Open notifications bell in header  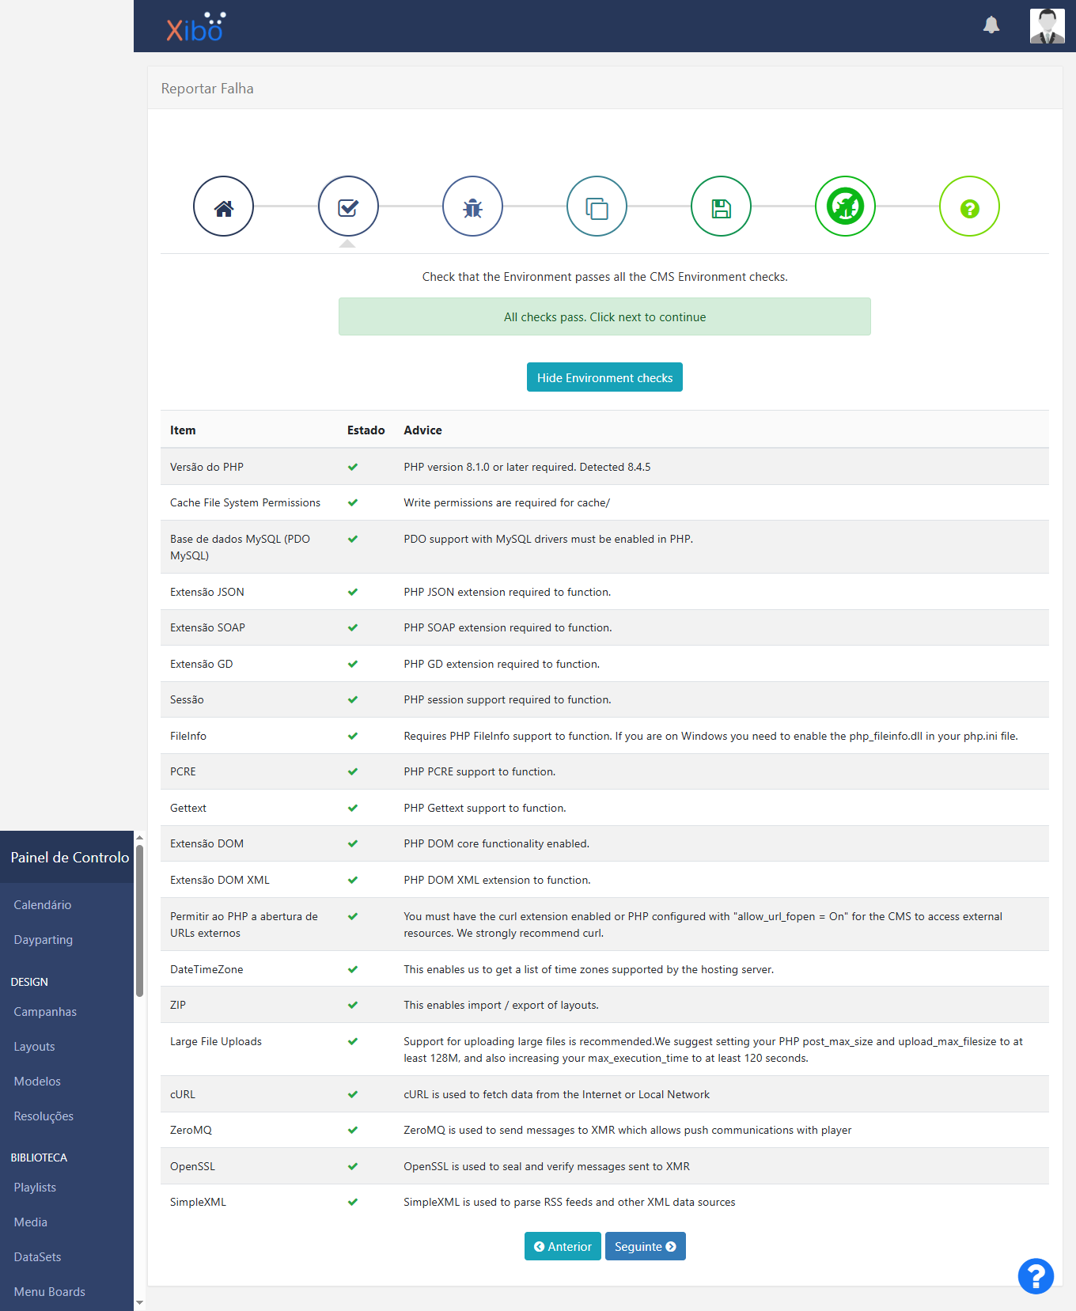point(991,25)
